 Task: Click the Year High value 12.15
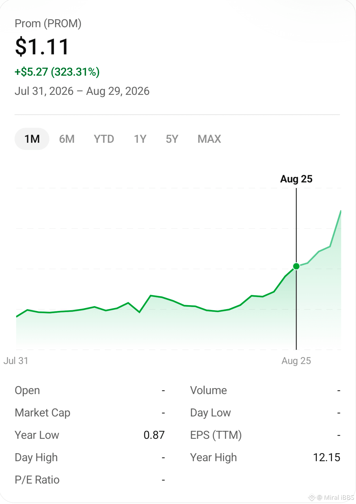[x=327, y=457]
